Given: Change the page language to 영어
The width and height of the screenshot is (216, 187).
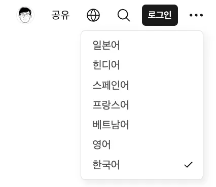Looking at the screenshot, I should point(142,145).
